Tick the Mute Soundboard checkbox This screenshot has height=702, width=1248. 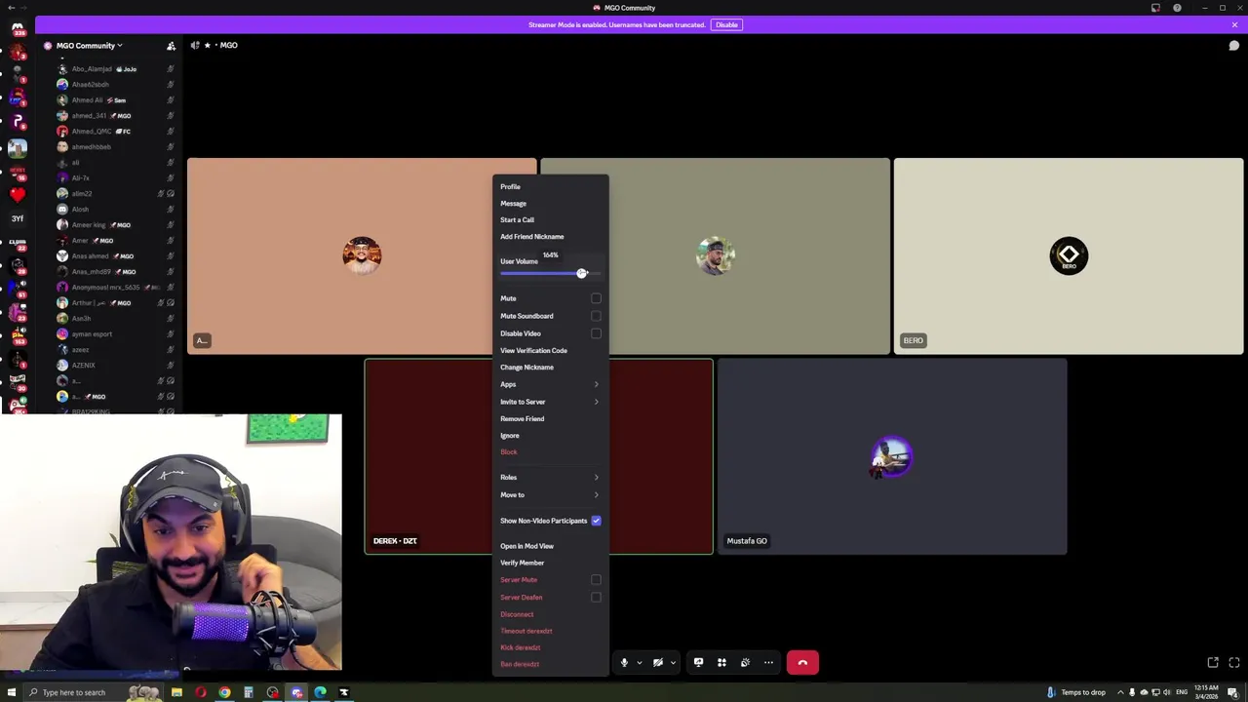tap(596, 316)
